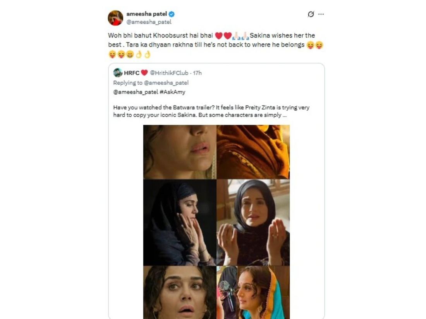Open the #AskAmy hashtag

pyautogui.click(x=172, y=92)
